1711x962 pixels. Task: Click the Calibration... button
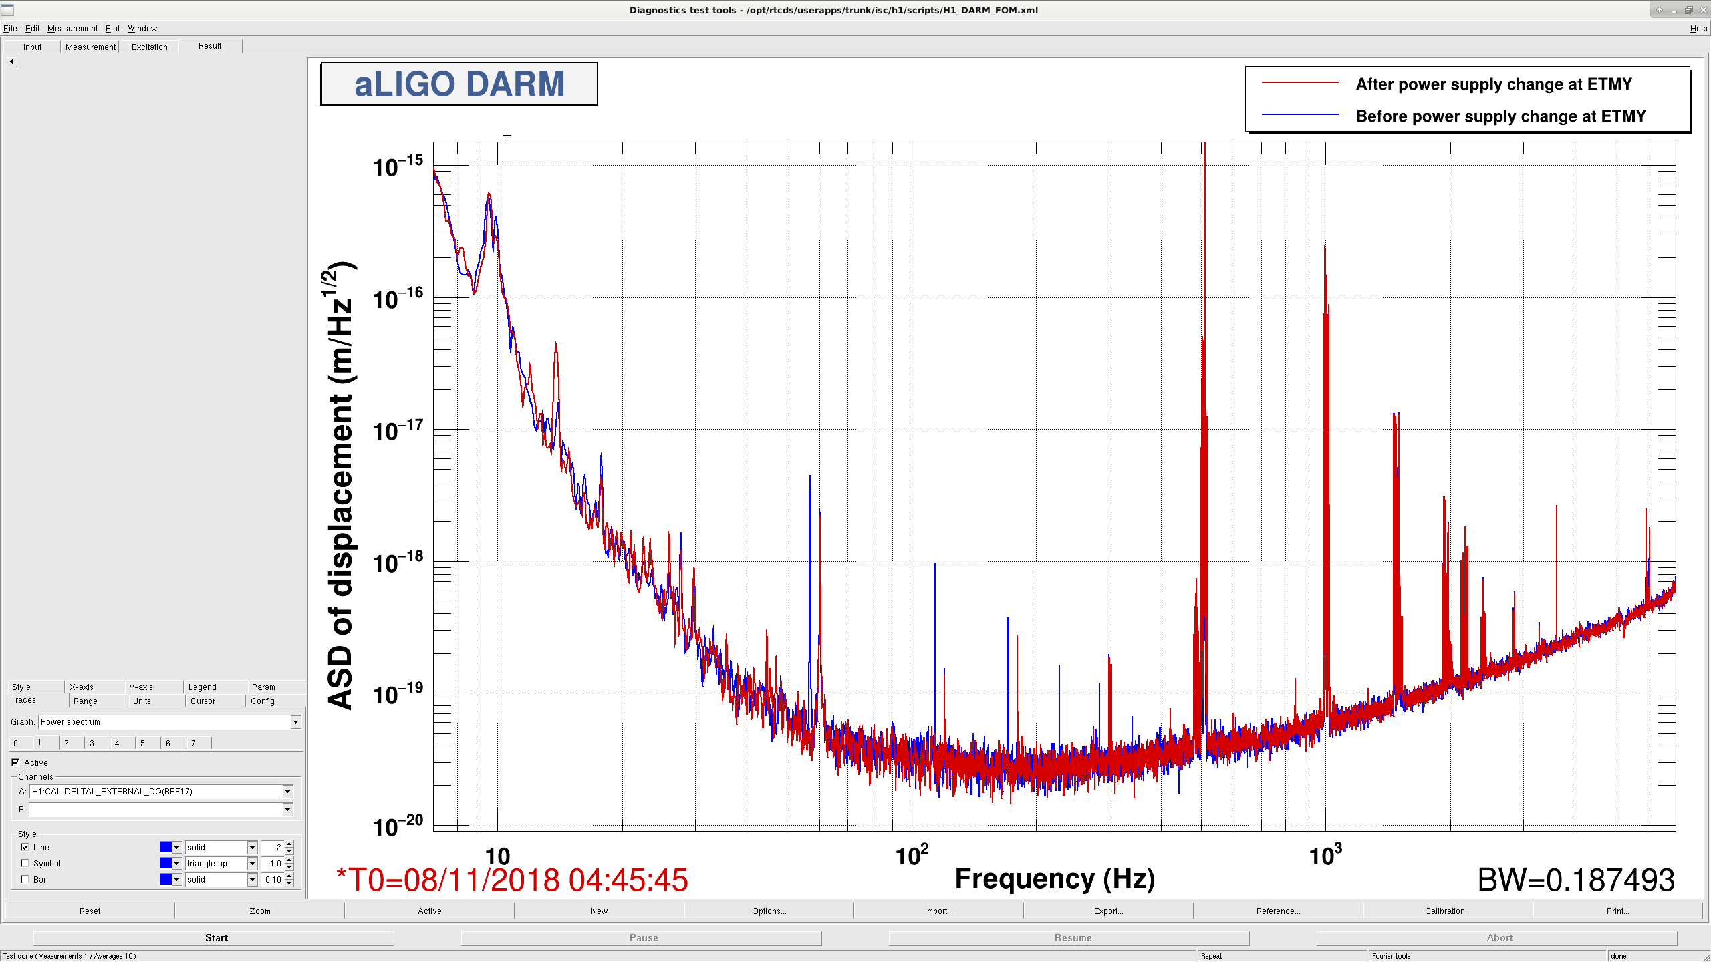[x=1448, y=911]
